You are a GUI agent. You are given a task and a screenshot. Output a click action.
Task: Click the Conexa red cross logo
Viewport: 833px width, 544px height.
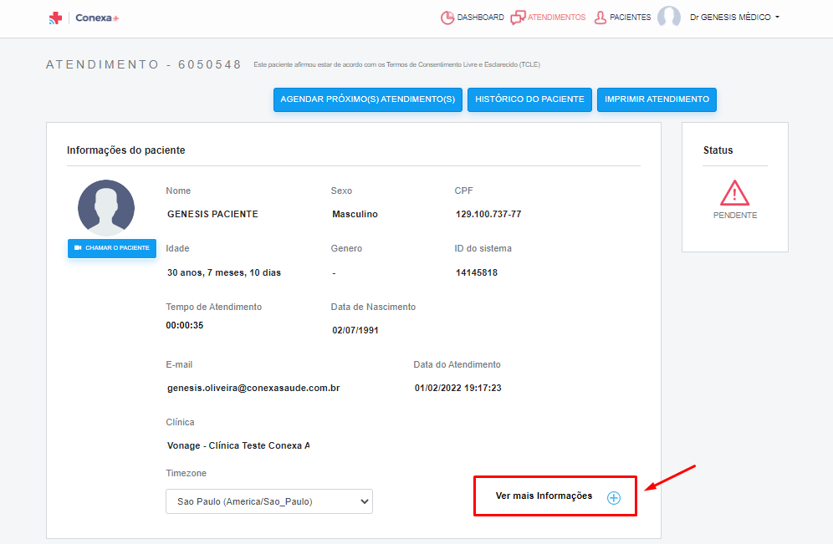[55, 18]
